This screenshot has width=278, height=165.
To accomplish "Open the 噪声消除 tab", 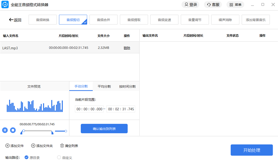I will [x=225, y=20].
